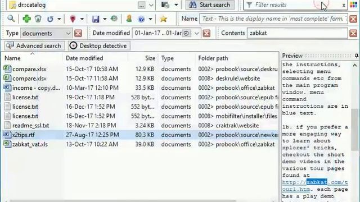360x202 pixels.
Task: Click the green globe refresh icon
Action: click(x=114, y=19)
